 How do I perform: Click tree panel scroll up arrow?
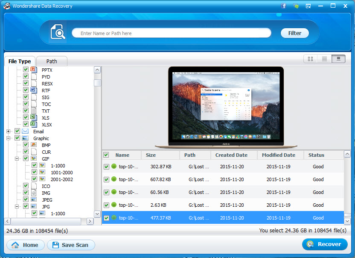click(97, 70)
